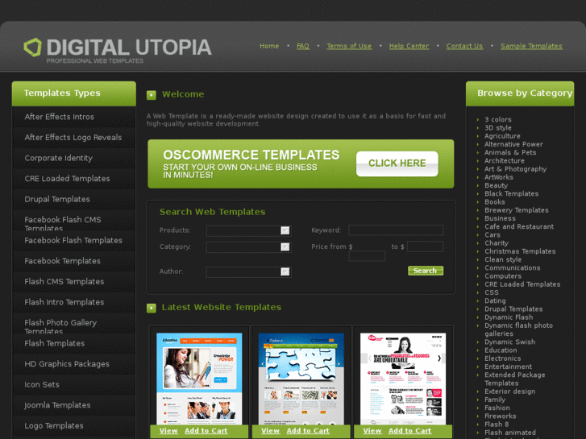The height and width of the screenshot is (439, 586).
Task: Click View under the white and red template
Action: click(x=372, y=431)
